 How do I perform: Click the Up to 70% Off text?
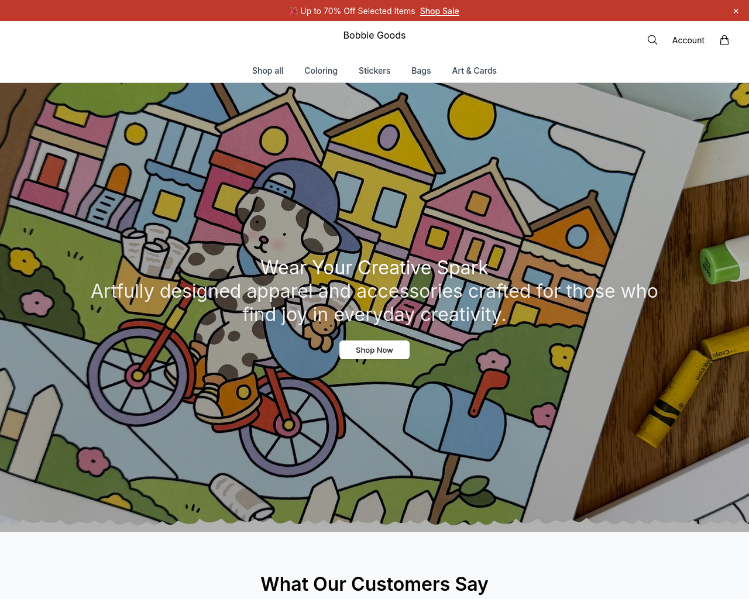(x=358, y=11)
